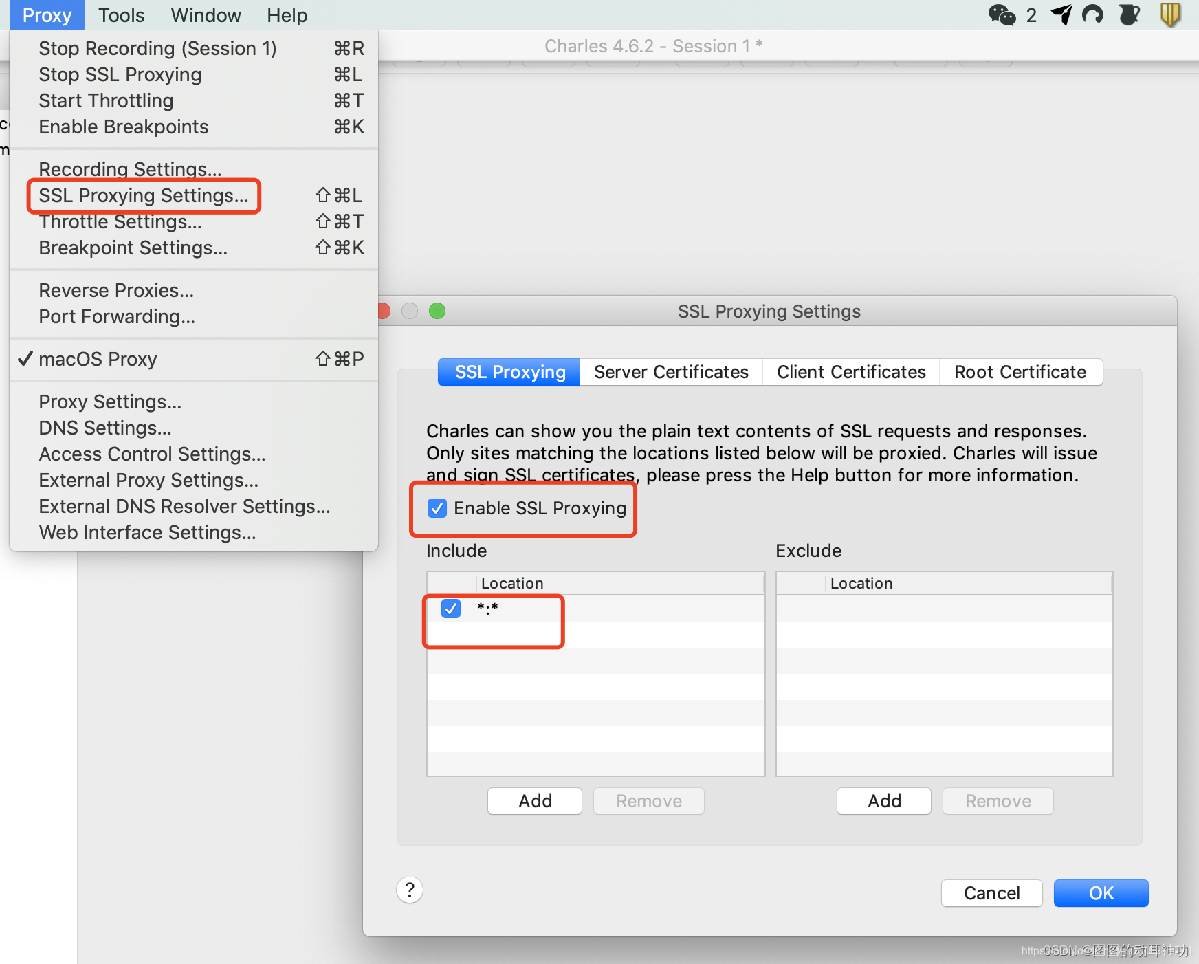
Task: Switch to the Root Certificate tab
Action: 1020,372
